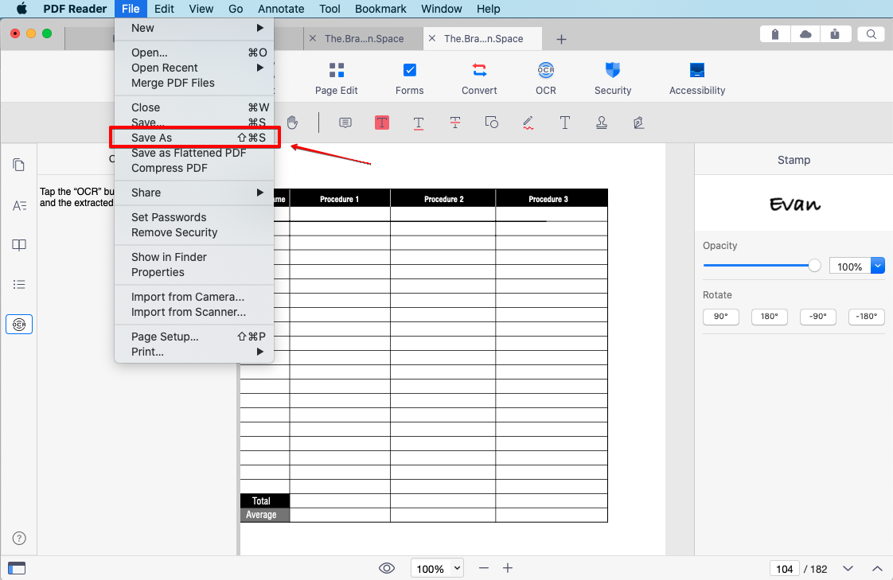The width and height of the screenshot is (893, 580).
Task: Open the Forms tool
Action: pos(409,79)
